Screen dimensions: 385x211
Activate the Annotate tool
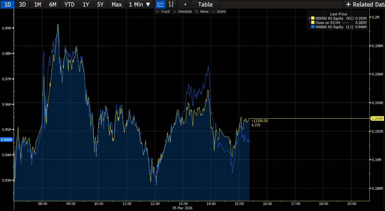[x=183, y=11]
